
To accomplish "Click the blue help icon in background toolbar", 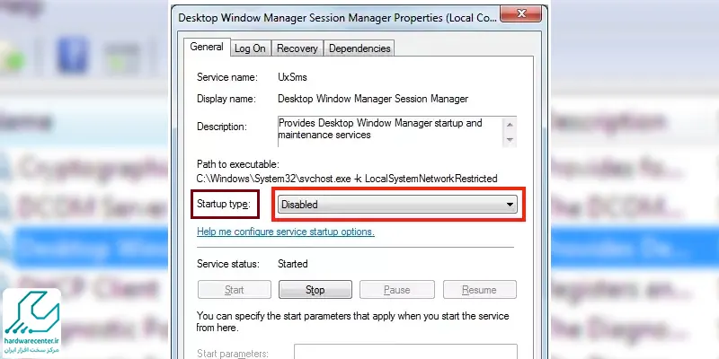I will click(x=73, y=55).
